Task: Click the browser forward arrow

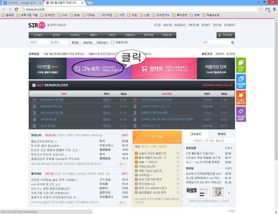Action: point(10,9)
